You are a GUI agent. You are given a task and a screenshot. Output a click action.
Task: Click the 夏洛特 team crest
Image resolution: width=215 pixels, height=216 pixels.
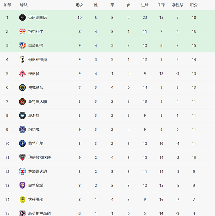22,115
